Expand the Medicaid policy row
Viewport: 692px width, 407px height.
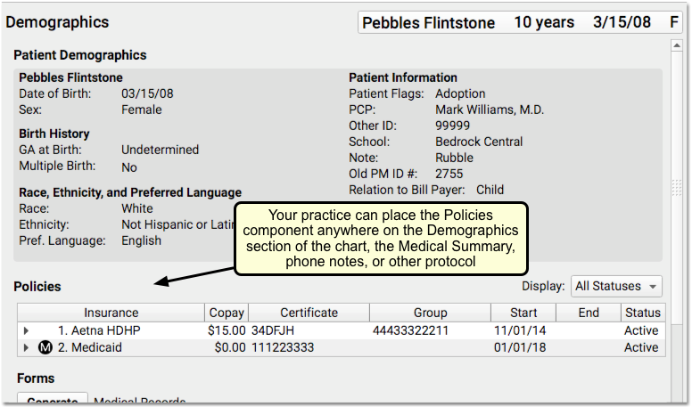click(26, 348)
